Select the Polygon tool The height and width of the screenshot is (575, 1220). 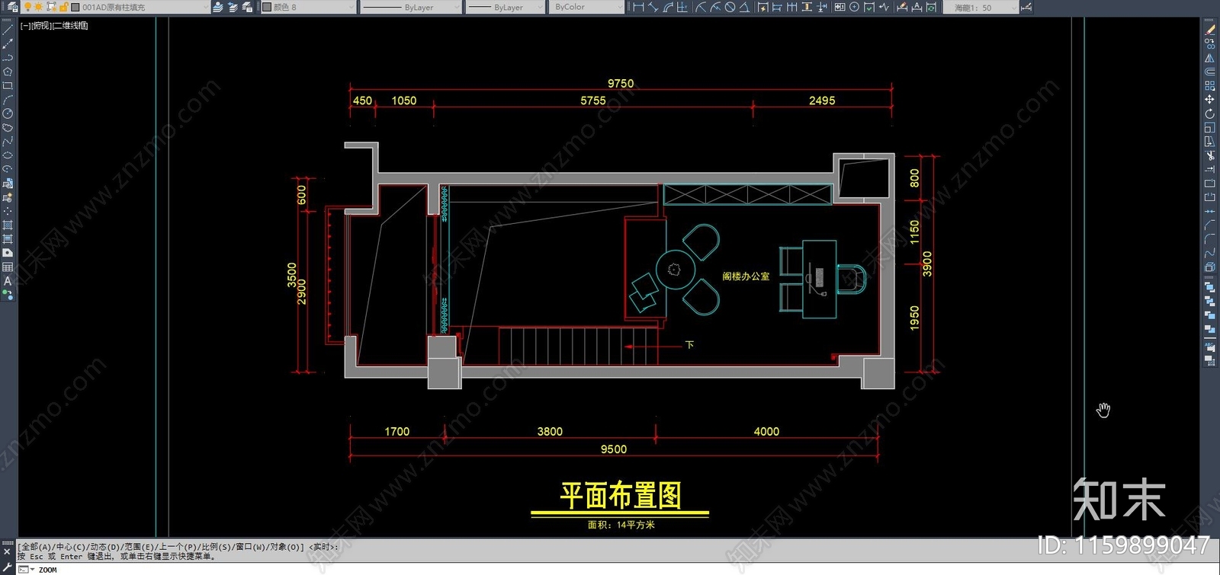[x=8, y=71]
